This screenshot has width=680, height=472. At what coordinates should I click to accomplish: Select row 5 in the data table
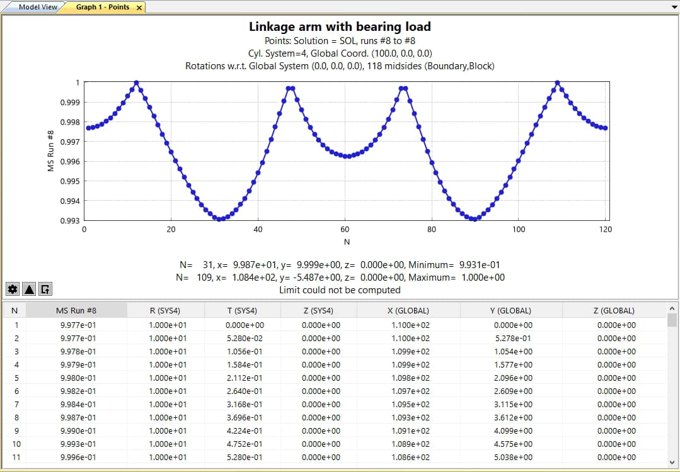point(16,378)
